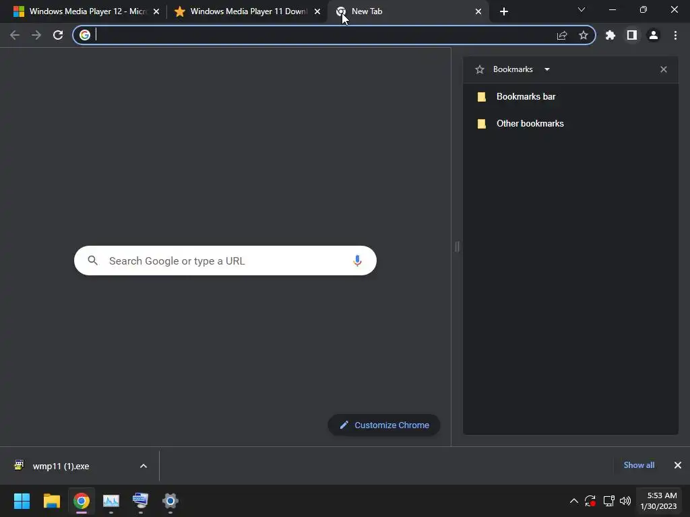This screenshot has height=517, width=690.
Task: Expand the wmp11 (1).exe download options chevron
Action: 144,466
